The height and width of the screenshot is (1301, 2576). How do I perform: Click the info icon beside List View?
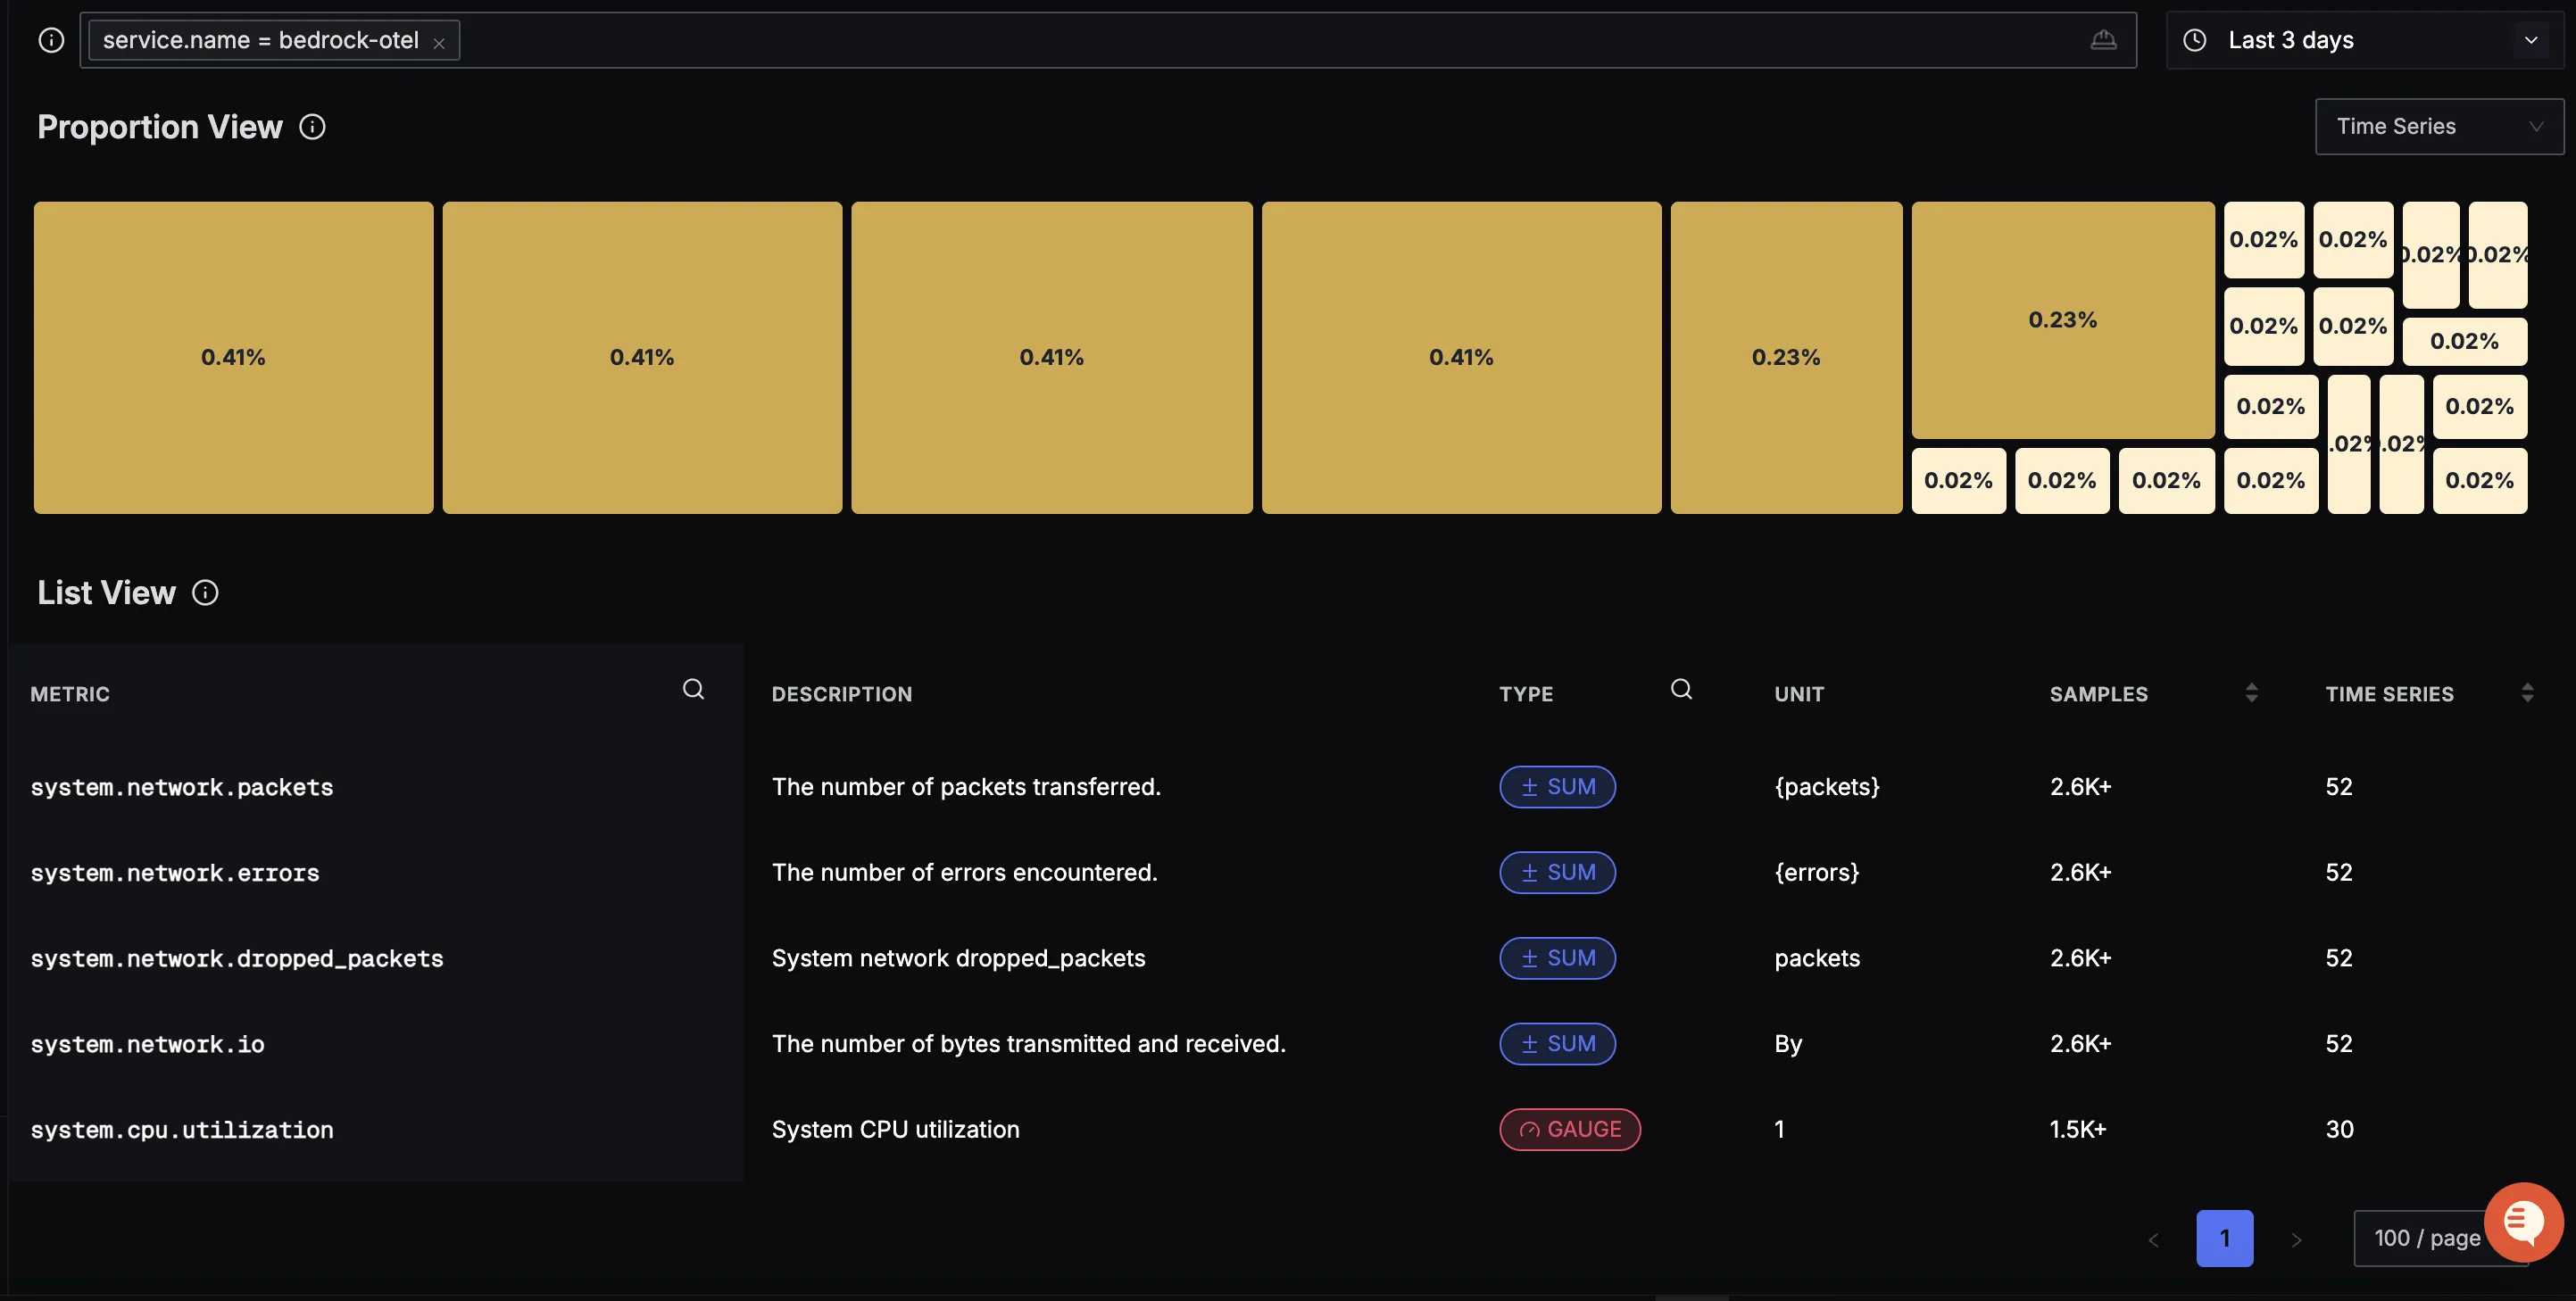click(205, 593)
